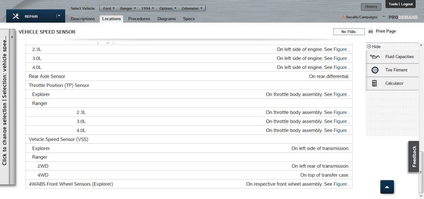Click the Print Page link
Viewport: 424px width, 199px height.
[386, 31]
